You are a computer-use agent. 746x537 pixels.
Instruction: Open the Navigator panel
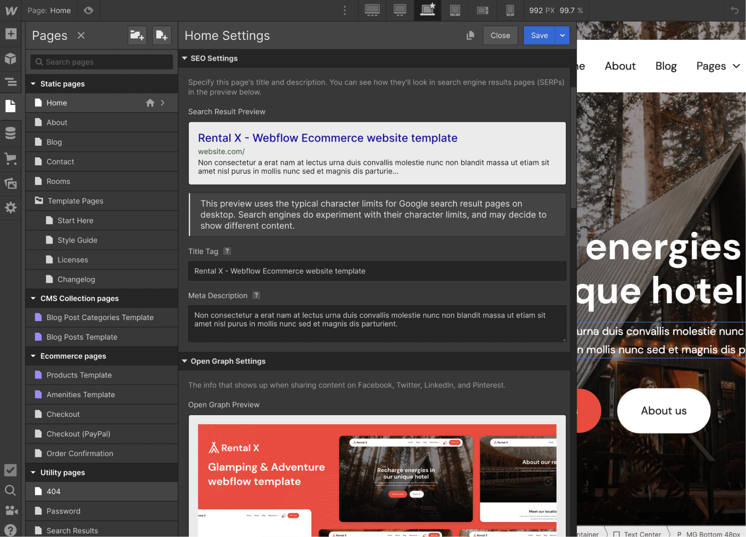point(11,82)
